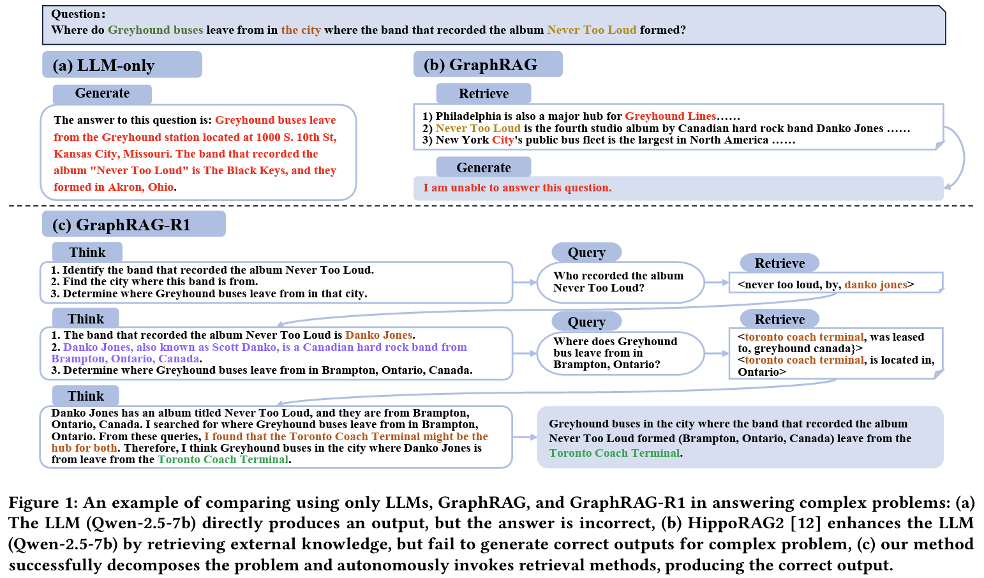Select the "(c) GraphRAG-R1" section header
Image resolution: width=984 pixels, height=578 pixels.
[133, 225]
